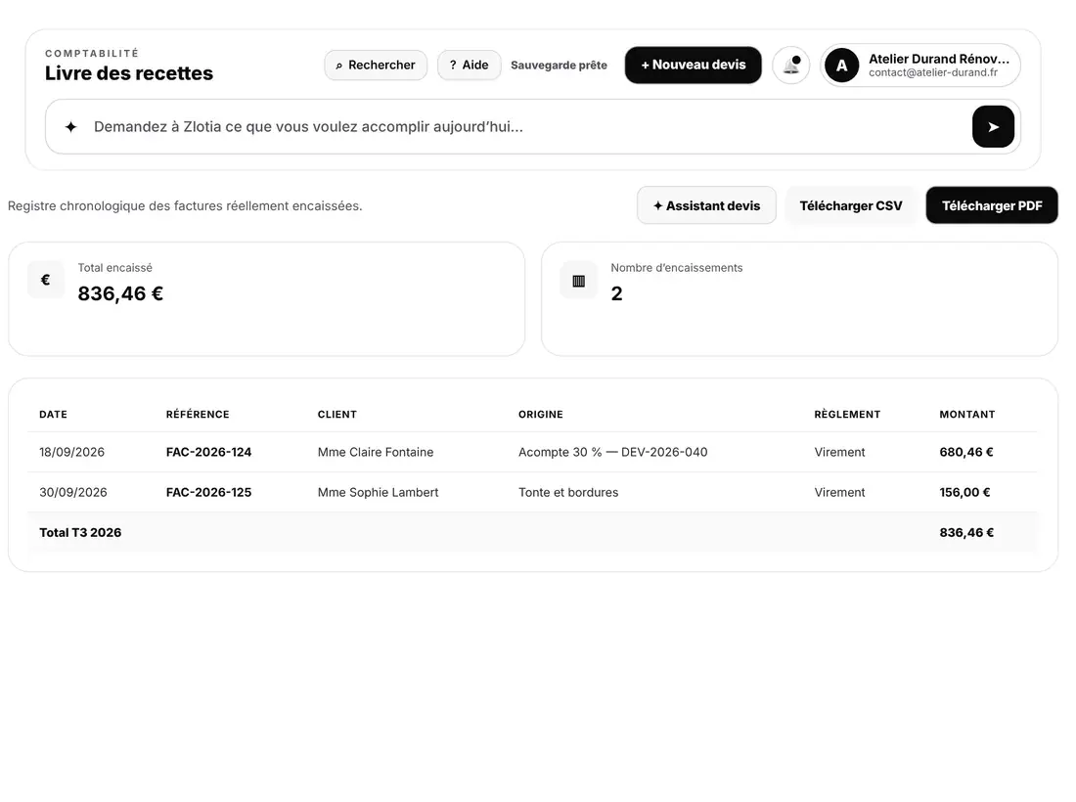
Task: Sort by the Montant column header
Action: coord(966,415)
